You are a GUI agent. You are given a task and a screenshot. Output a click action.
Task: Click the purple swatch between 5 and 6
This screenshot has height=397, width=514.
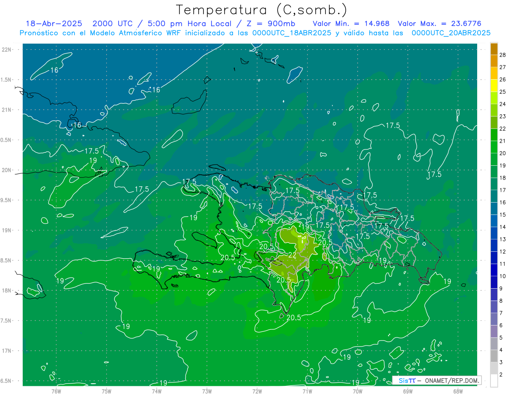(494, 331)
